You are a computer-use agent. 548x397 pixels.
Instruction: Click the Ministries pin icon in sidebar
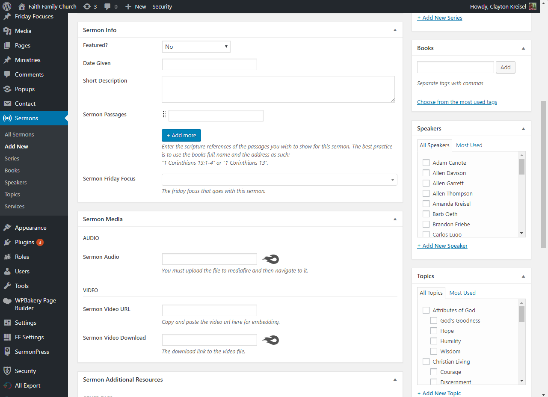point(7,60)
